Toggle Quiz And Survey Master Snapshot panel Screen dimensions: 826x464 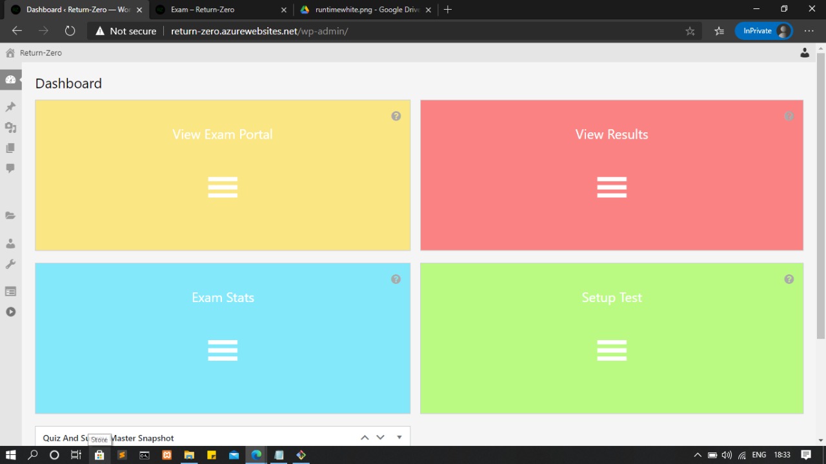pos(399,438)
